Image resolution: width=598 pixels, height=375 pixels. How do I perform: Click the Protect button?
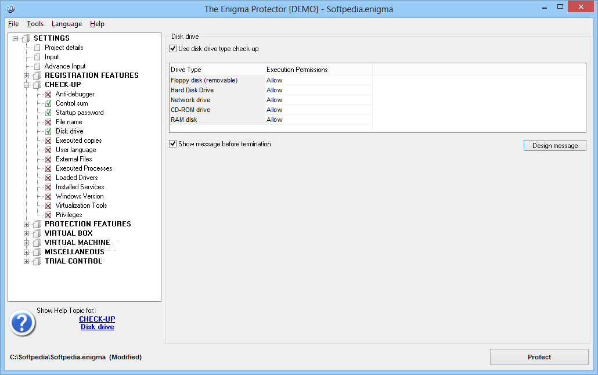click(539, 357)
